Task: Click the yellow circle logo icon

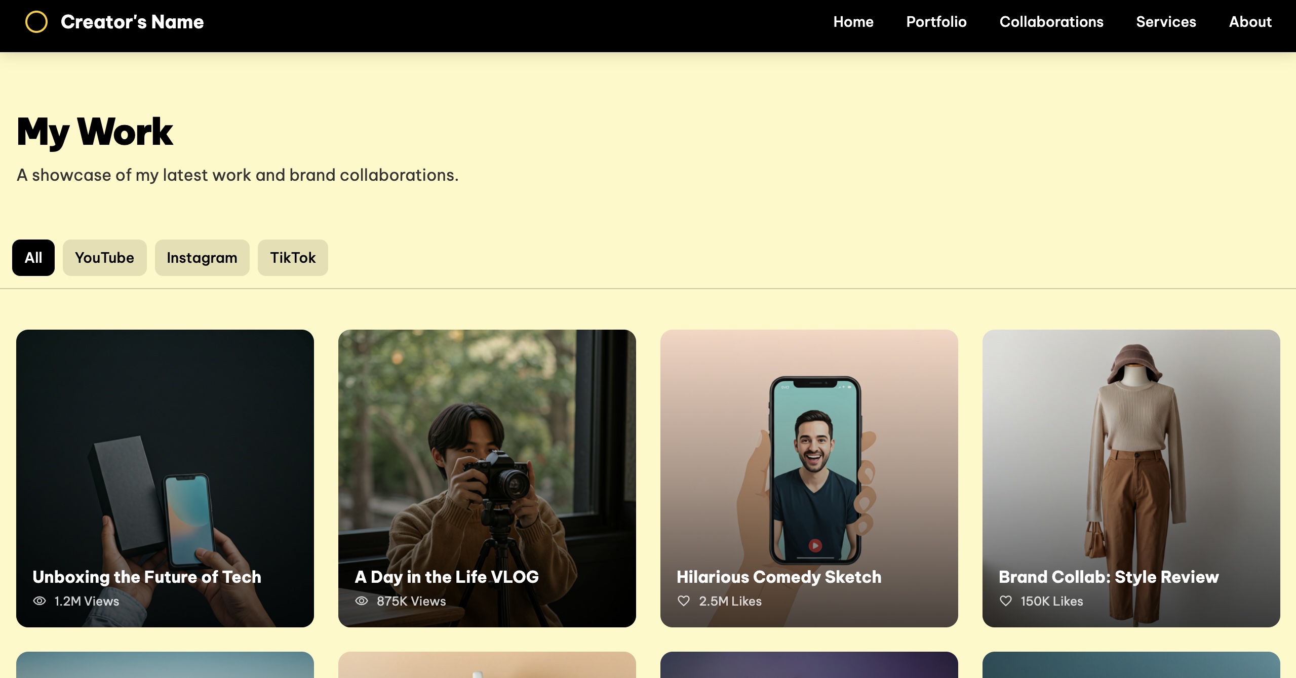Action: [36, 22]
